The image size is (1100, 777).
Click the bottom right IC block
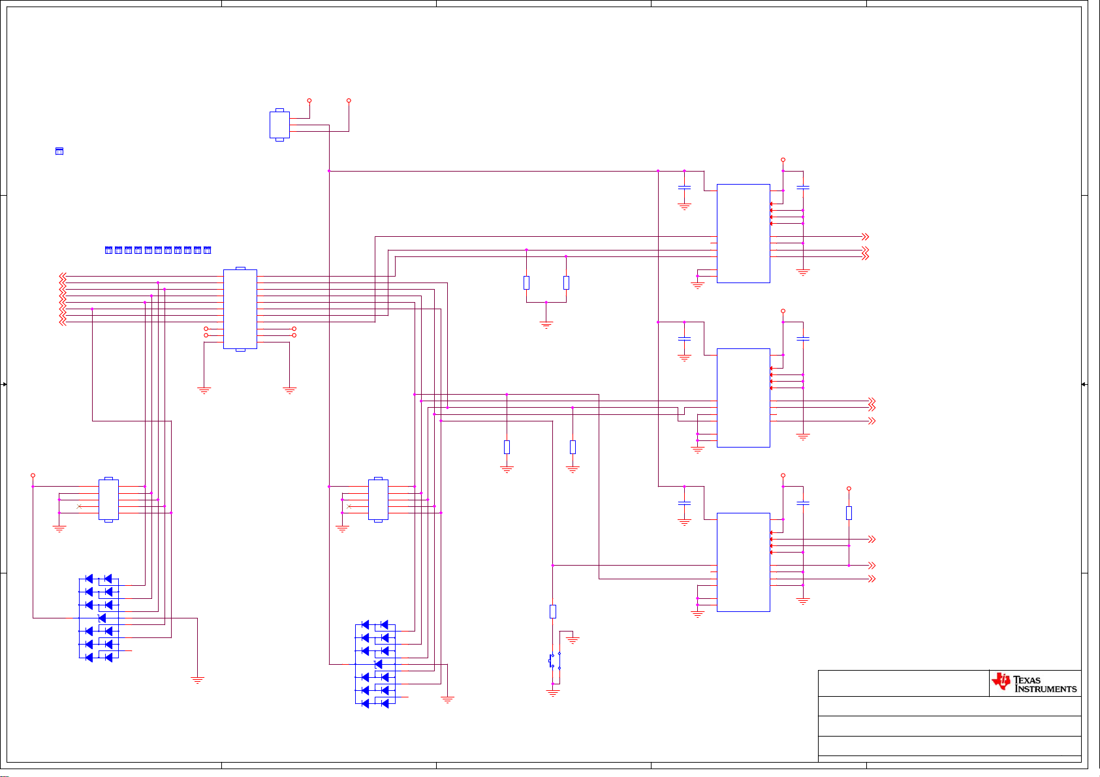(744, 562)
